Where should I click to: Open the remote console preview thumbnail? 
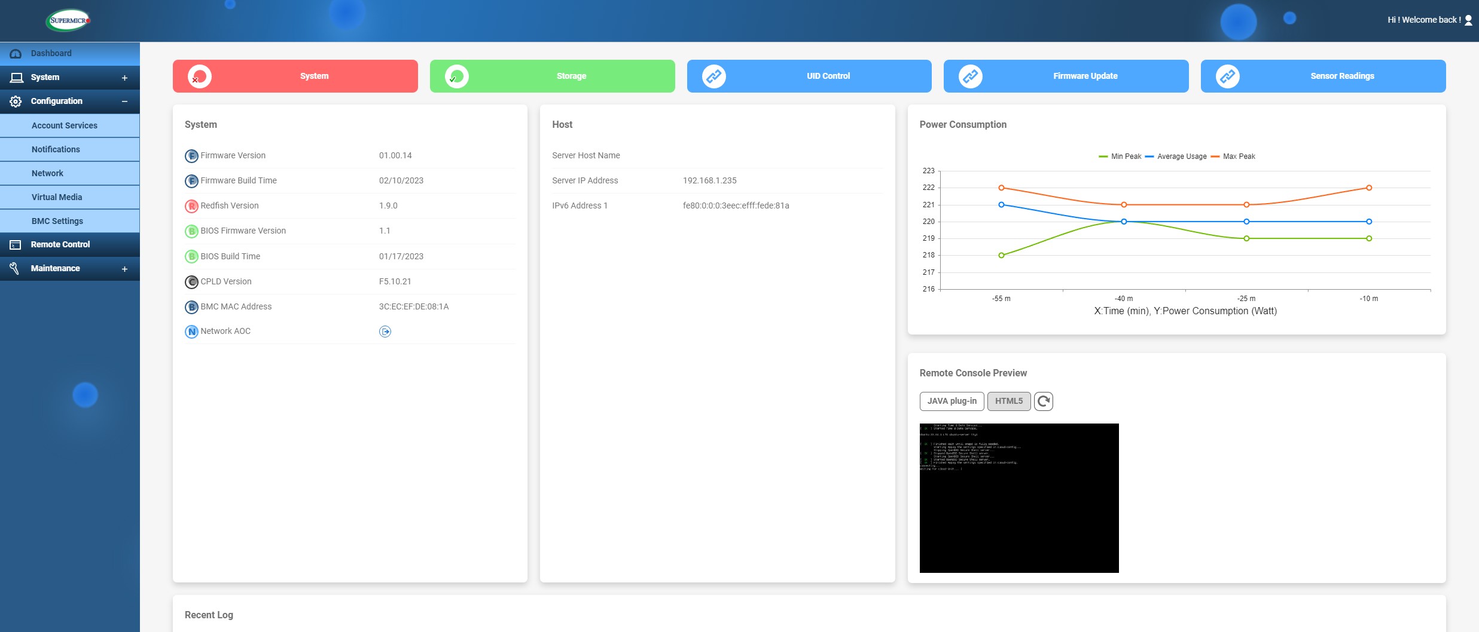(1019, 498)
